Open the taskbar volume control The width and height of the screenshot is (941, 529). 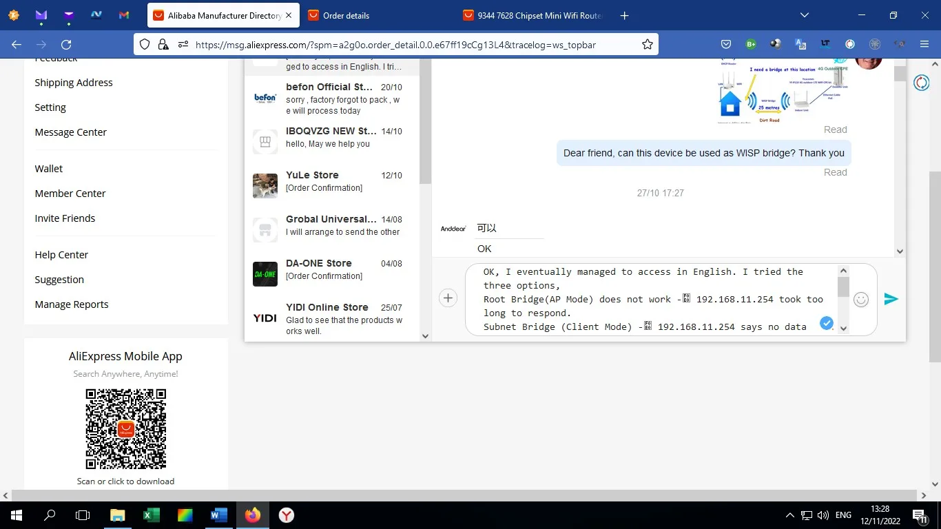823,515
